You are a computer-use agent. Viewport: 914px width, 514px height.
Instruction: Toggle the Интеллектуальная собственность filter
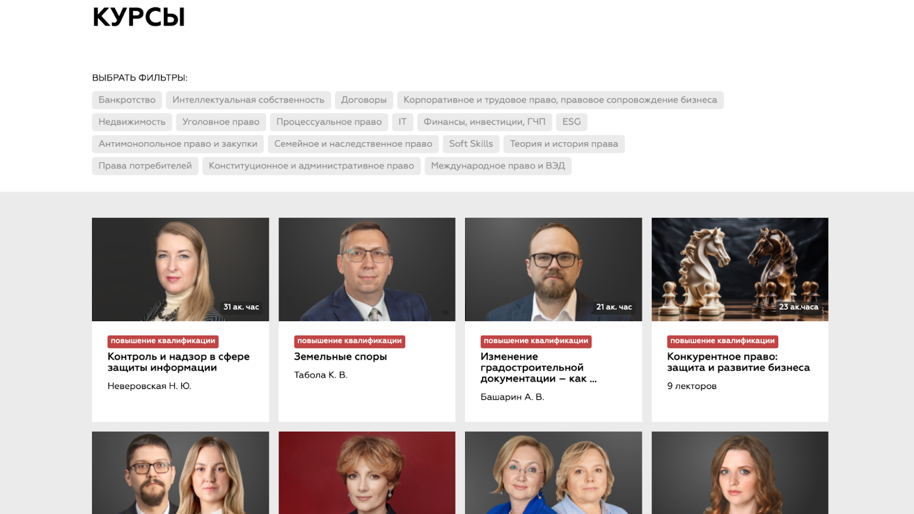coord(248,100)
